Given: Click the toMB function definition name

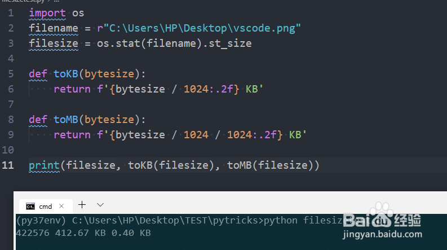Looking at the screenshot, I should tap(66, 120).
